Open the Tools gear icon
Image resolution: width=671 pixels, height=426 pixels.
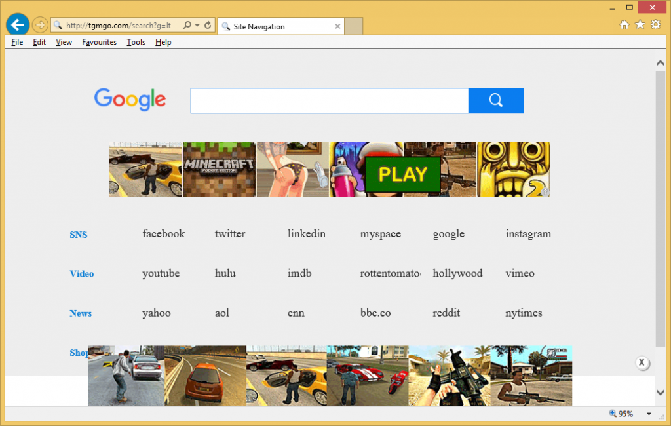coord(656,25)
